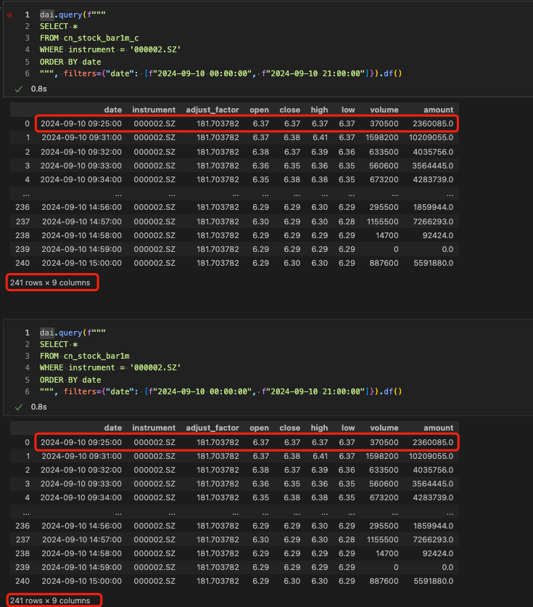Click 'ORDER BY date' line in first cell
Viewport: 533px width, 607px height.
pyautogui.click(x=70, y=62)
